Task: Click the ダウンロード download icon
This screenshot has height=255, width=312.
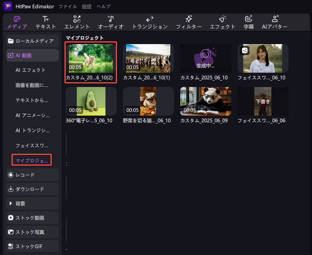Action: click(x=10, y=189)
